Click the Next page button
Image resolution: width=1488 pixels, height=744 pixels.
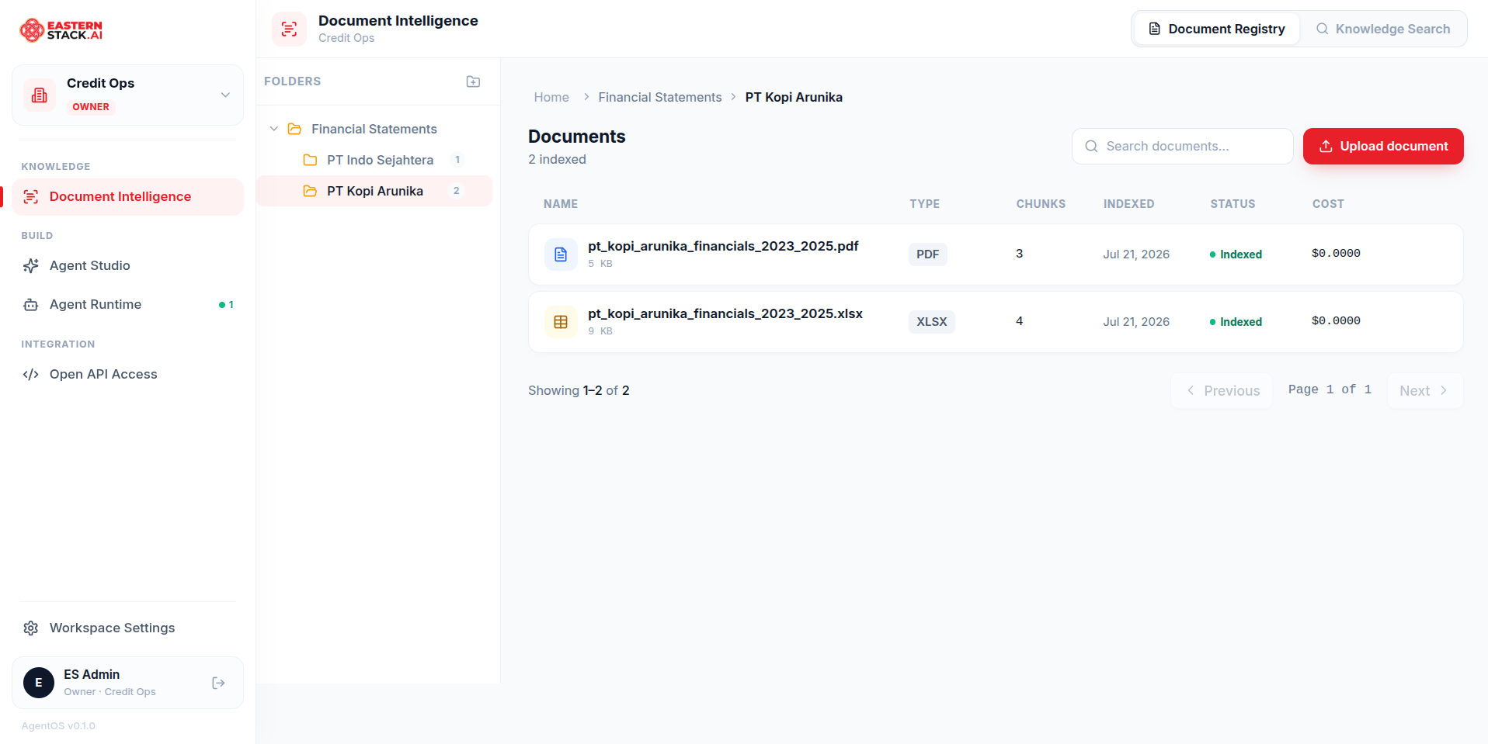(1425, 391)
